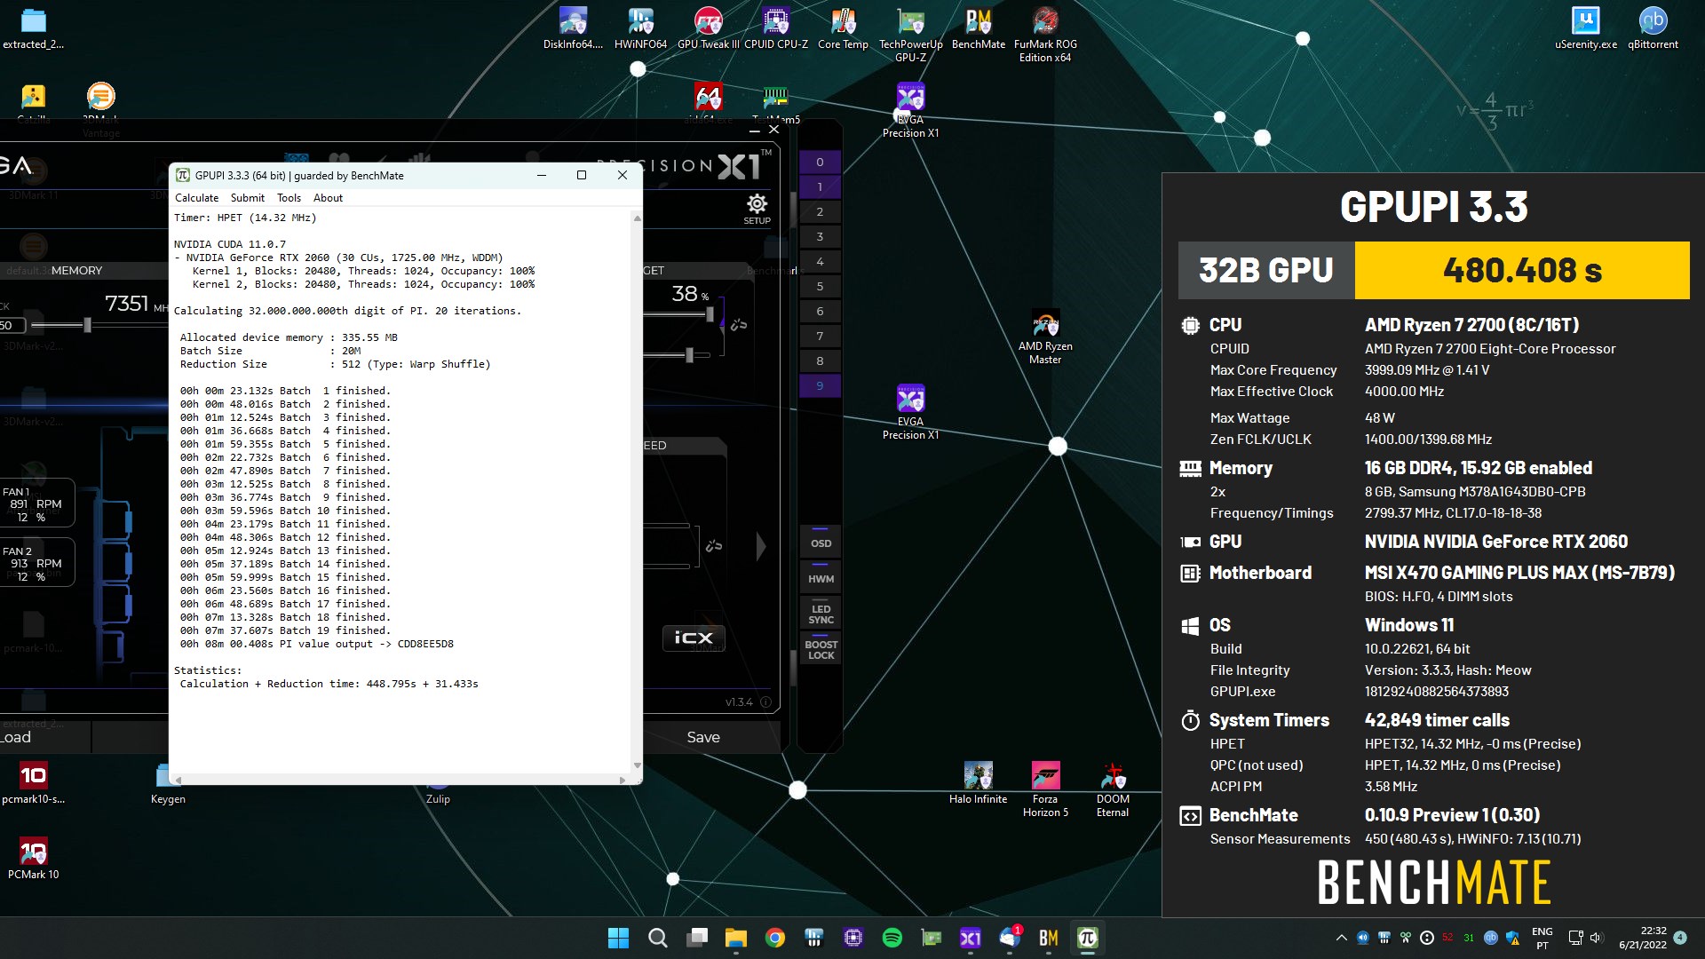The width and height of the screenshot is (1705, 959).
Task: Select Precision X1 profile slot 7
Action: (x=820, y=337)
